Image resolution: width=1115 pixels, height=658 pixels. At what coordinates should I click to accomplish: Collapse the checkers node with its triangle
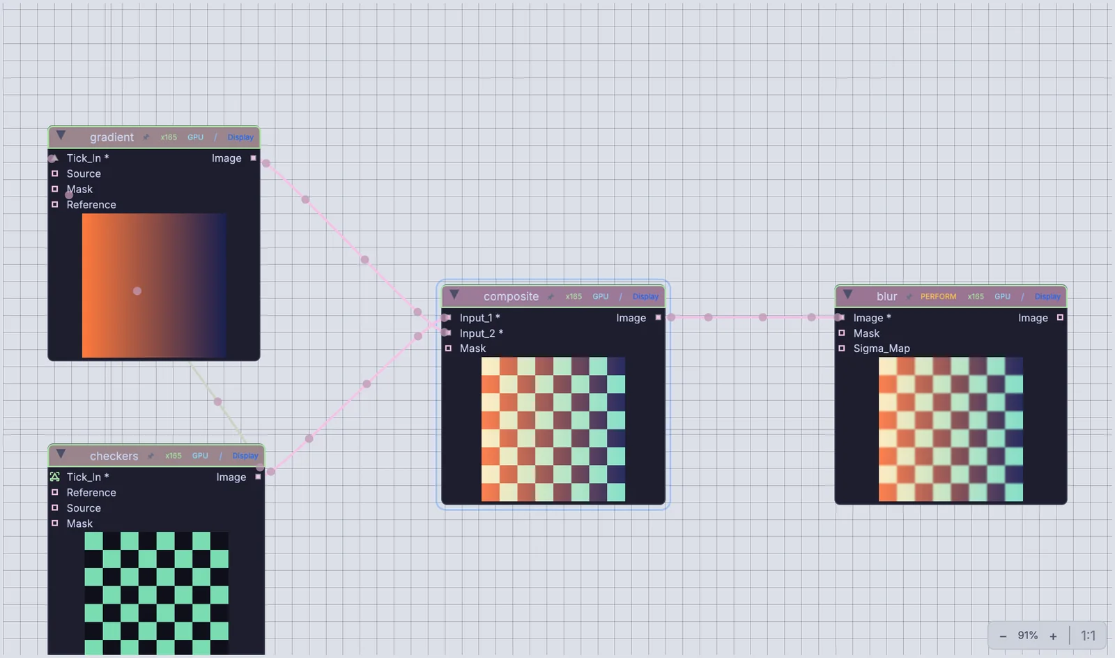pyautogui.click(x=61, y=454)
